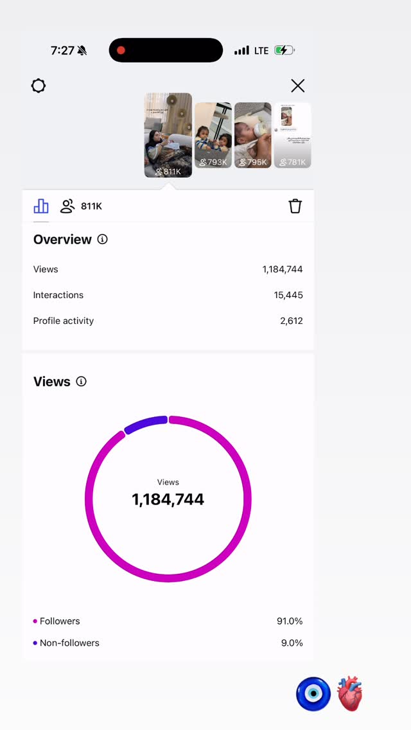411x730 pixels.
Task: Tap the Overview info icon
Action: (102, 239)
